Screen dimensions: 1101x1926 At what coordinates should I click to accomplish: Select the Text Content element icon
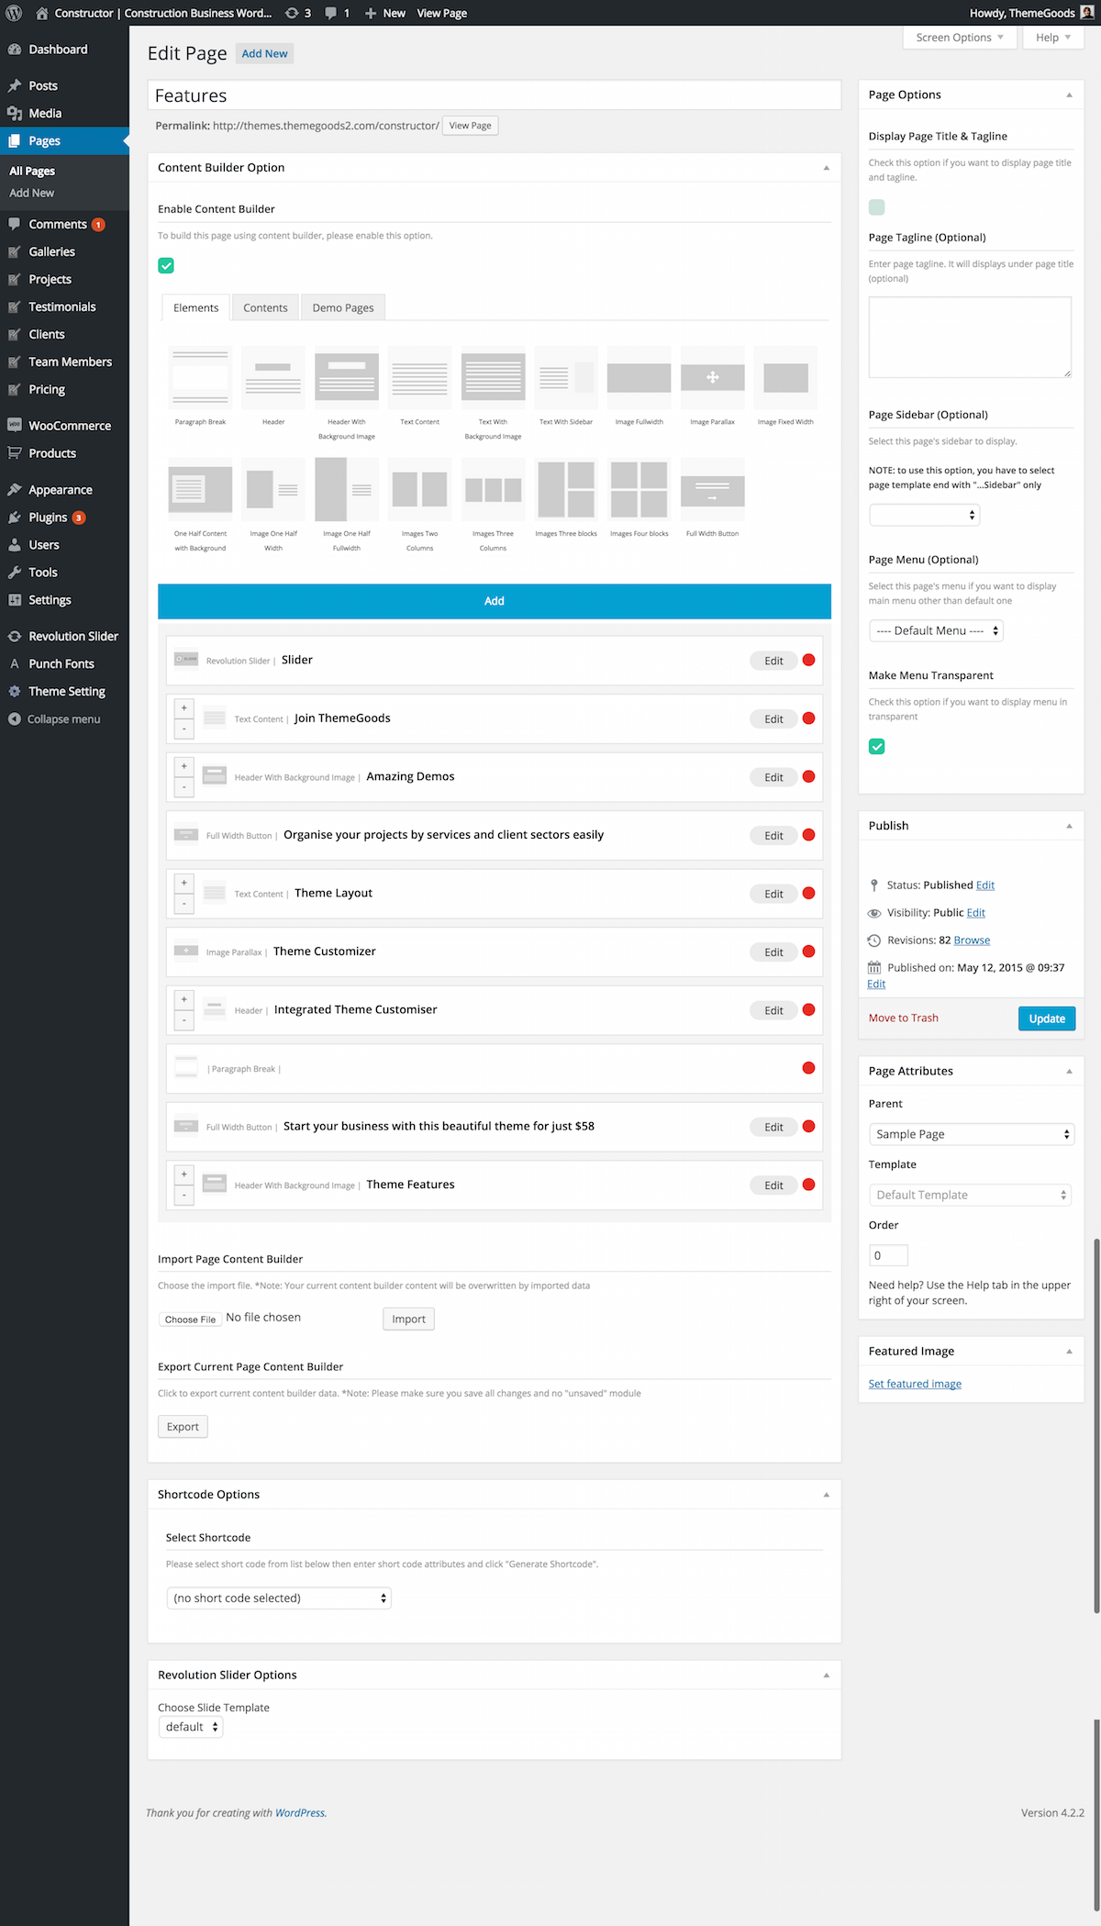419,377
